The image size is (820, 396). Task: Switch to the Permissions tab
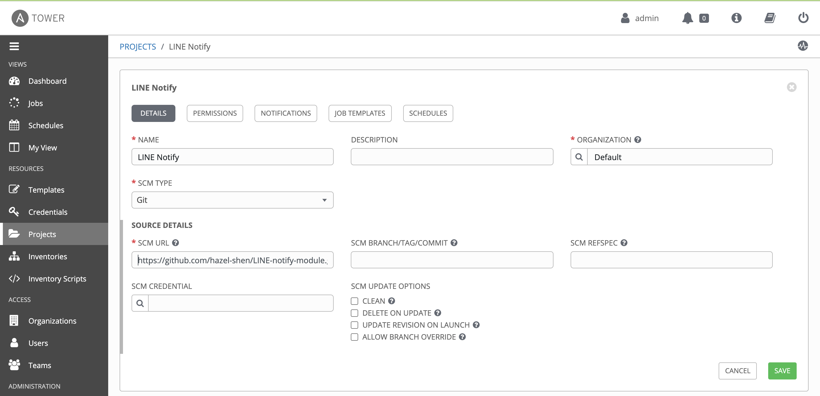pos(215,113)
